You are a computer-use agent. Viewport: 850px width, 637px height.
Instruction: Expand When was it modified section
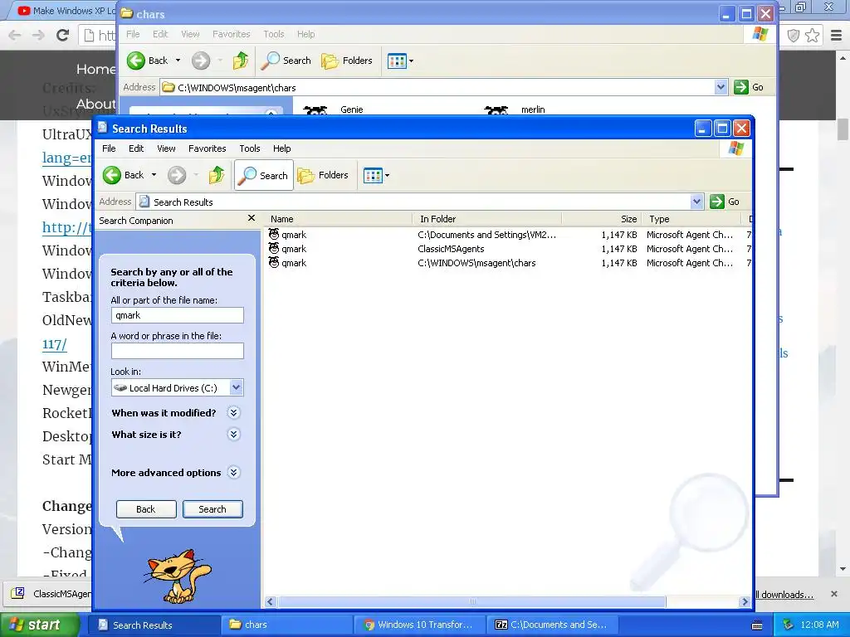click(x=233, y=413)
